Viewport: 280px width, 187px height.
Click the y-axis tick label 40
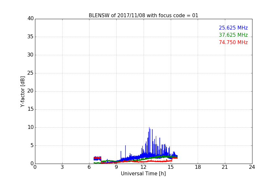pos(30,19)
